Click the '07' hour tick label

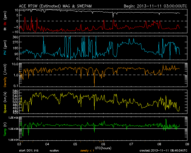tap(131, 144)
